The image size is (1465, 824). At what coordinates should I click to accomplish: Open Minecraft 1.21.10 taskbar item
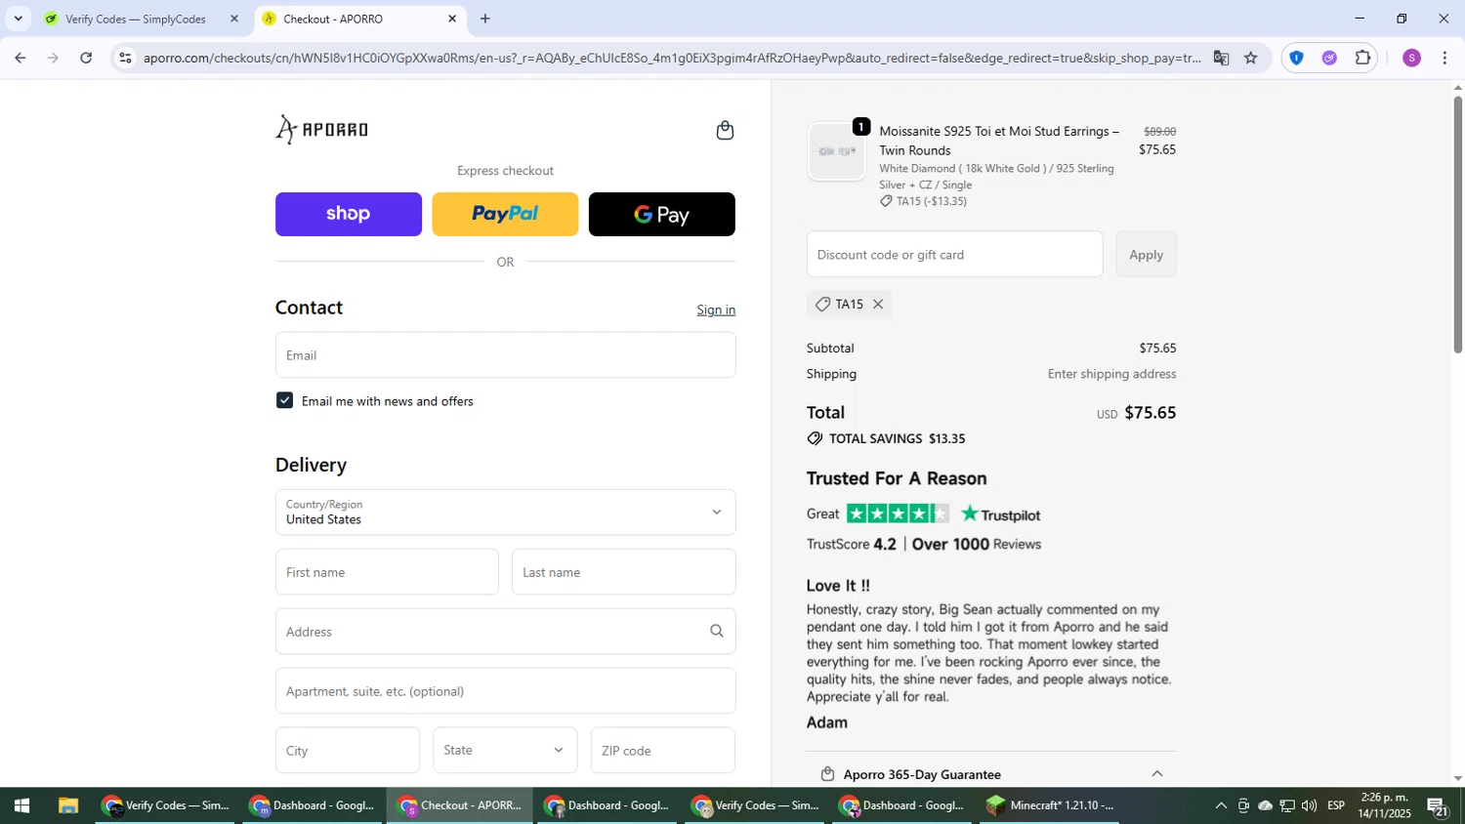1051,806
